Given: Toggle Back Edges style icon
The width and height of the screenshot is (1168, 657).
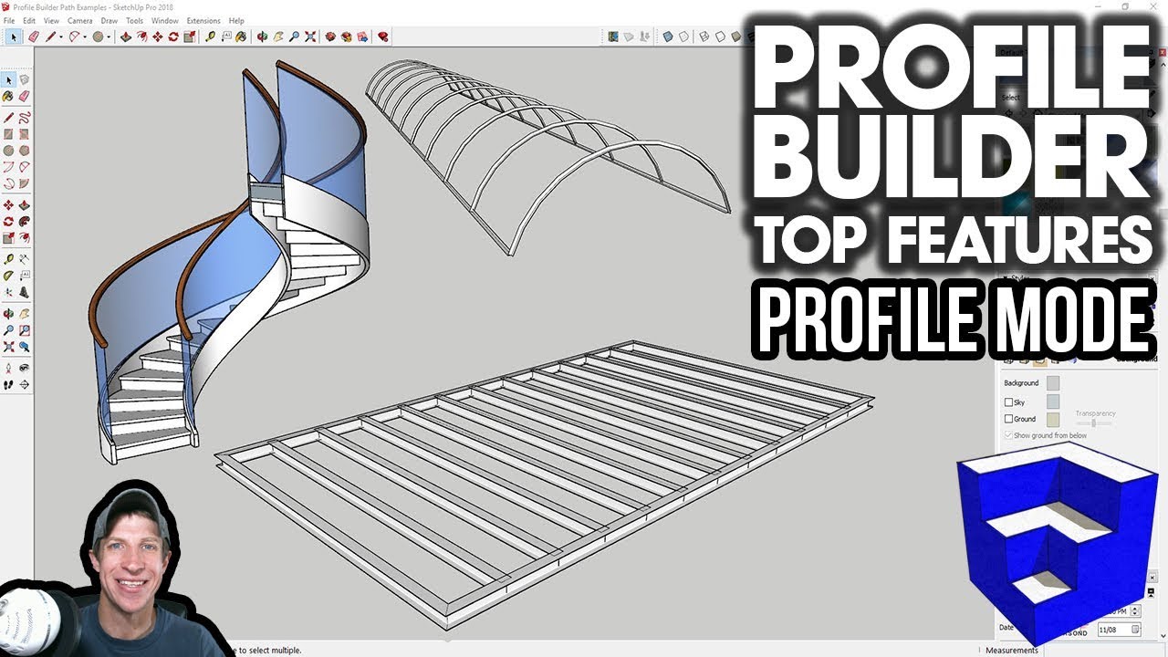Looking at the screenshot, I should pyautogui.click(x=683, y=36).
